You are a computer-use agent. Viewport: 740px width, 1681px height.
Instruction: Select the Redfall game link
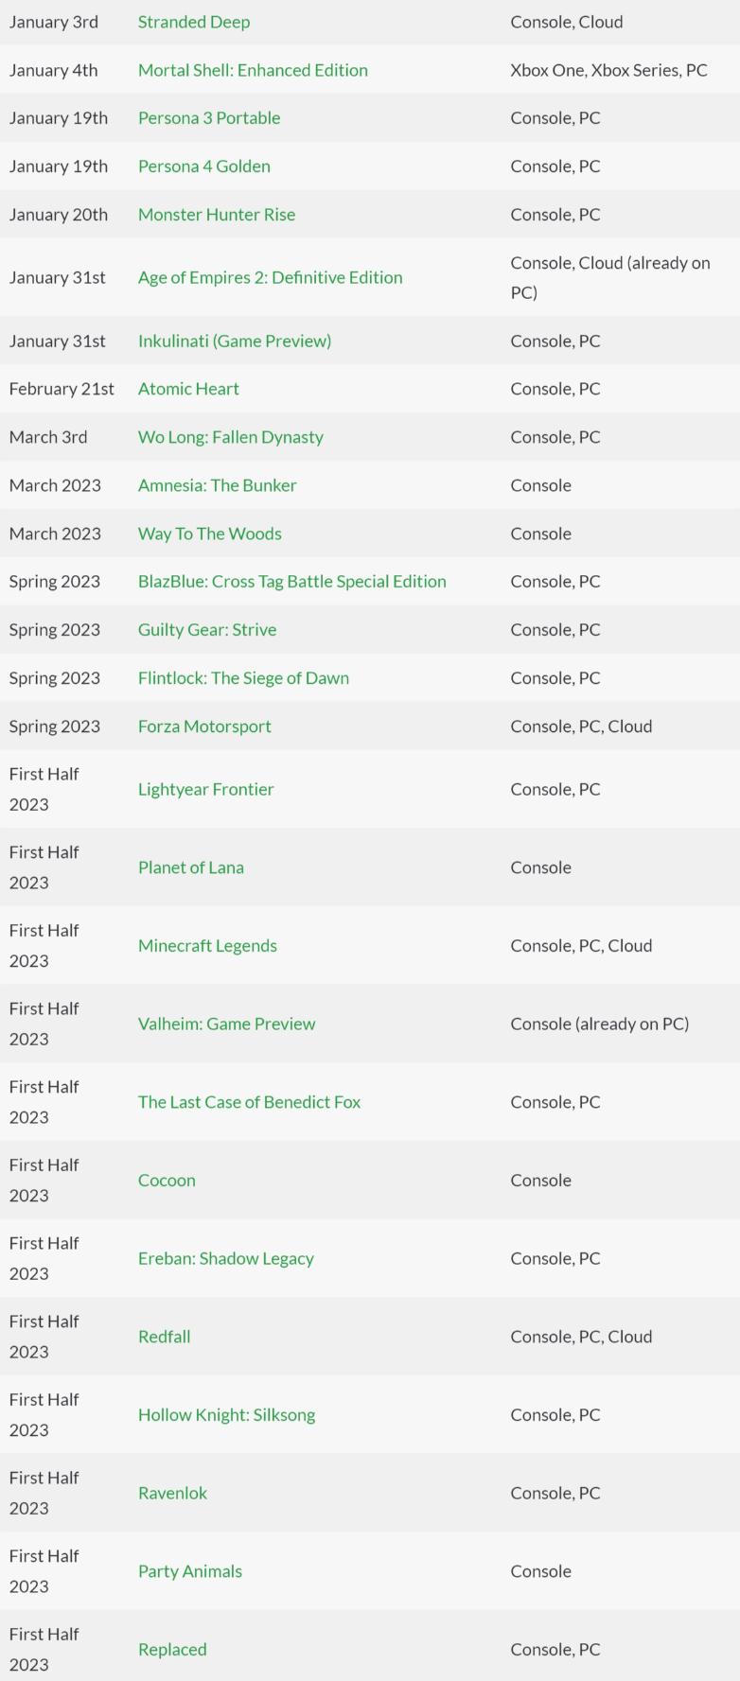point(165,1337)
